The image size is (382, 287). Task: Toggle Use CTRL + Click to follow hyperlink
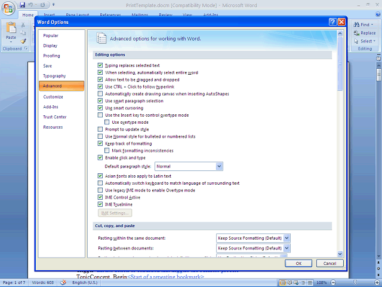click(100, 87)
